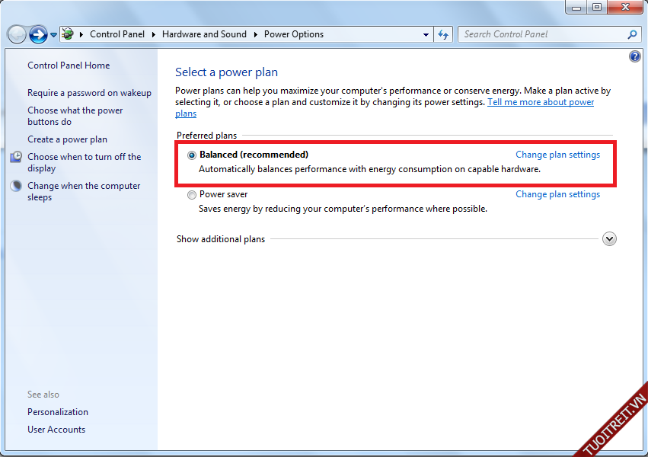Click the monitor icon beside turn off display
Image resolution: width=648 pixels, height=457 pixels.
[17, 157]
